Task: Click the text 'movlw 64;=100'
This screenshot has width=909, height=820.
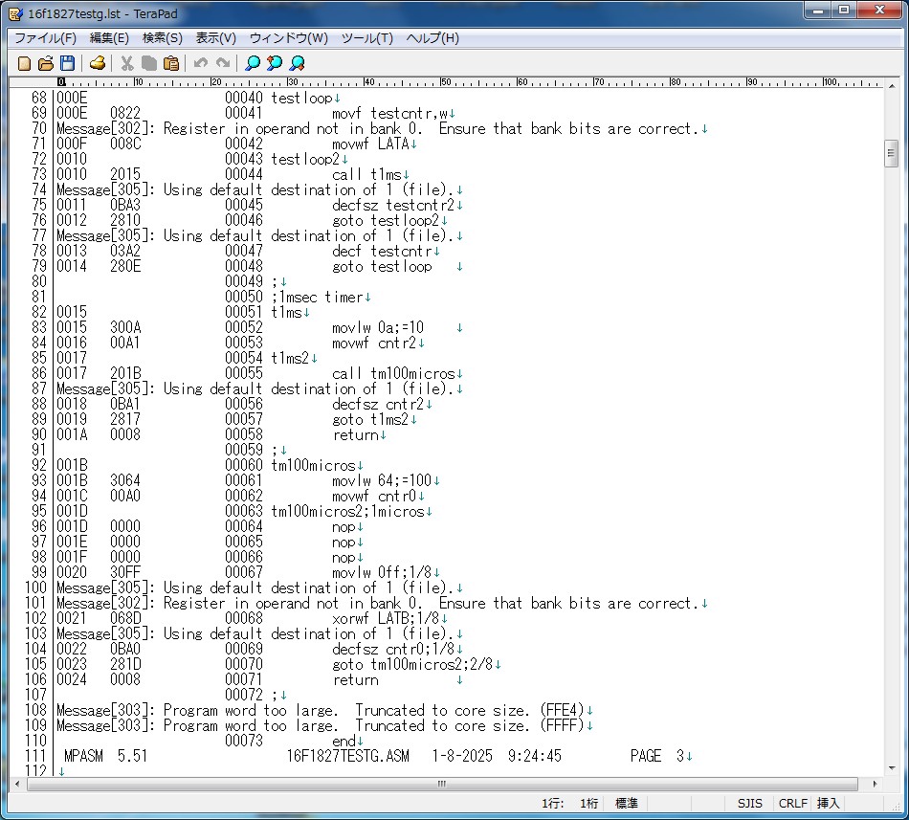Action: pyautogui.click(x=382, y=481)
